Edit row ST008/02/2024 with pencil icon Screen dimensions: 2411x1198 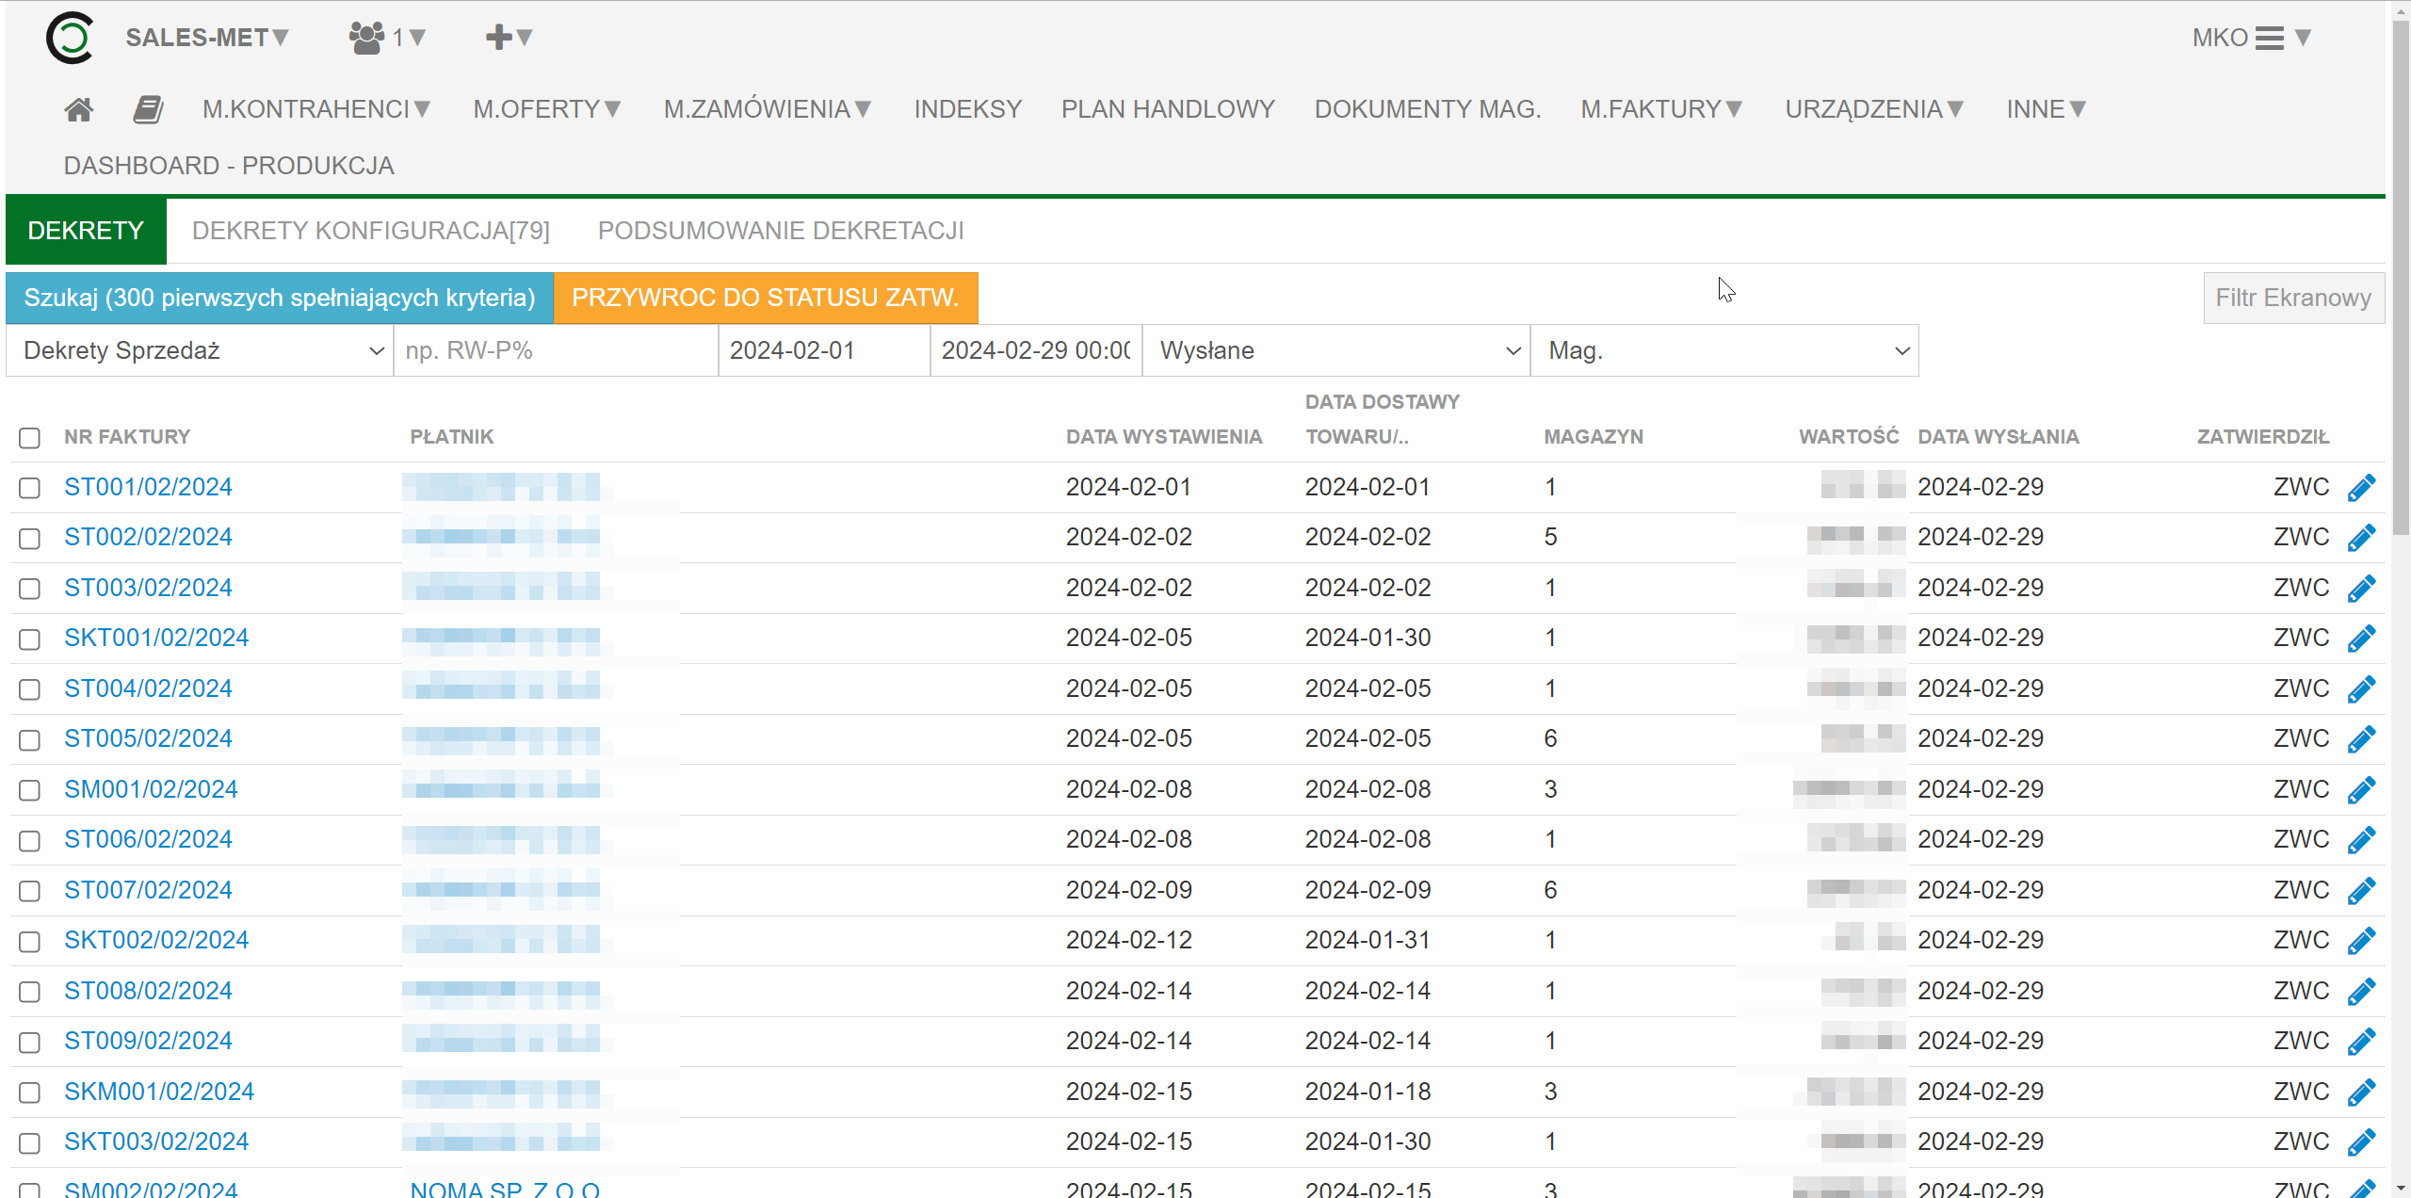coord(2361,992)
